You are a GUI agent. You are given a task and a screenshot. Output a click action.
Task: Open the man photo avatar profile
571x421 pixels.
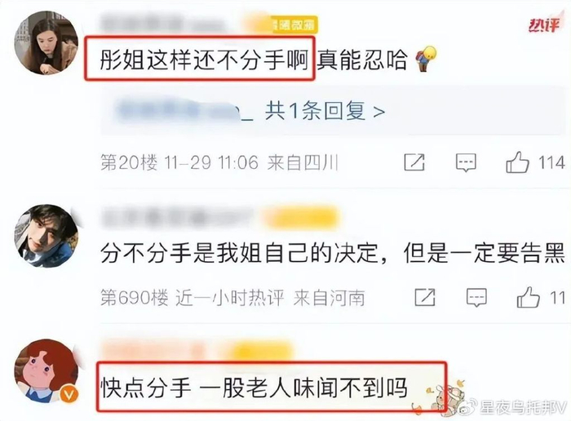coord(46,236)
